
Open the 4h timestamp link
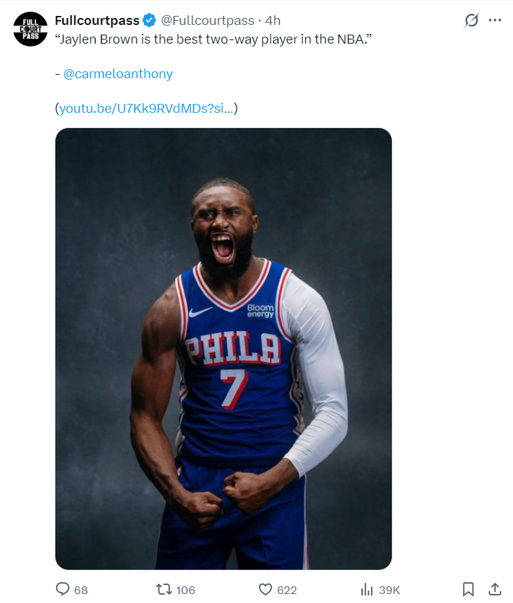(x=273, y=20)
